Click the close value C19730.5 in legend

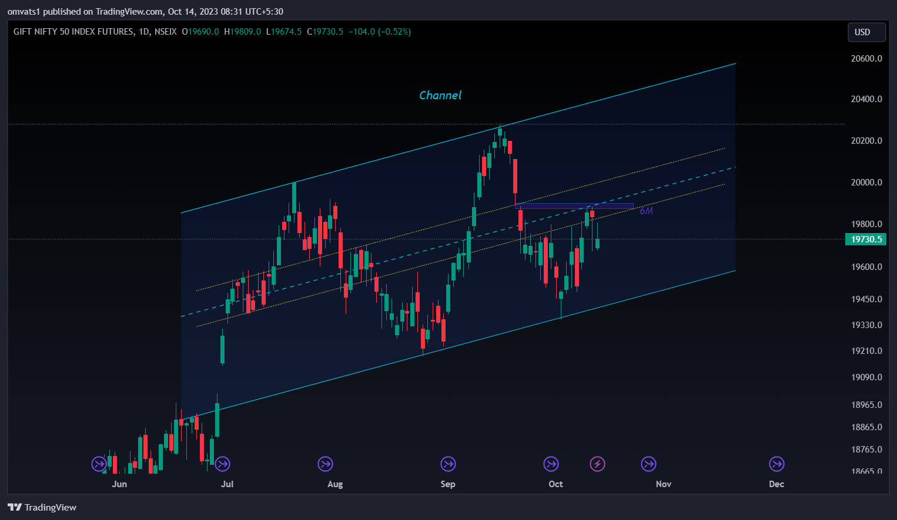point(325,32)
